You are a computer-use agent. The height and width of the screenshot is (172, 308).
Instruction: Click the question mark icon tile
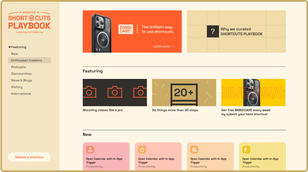pos(213,31)
